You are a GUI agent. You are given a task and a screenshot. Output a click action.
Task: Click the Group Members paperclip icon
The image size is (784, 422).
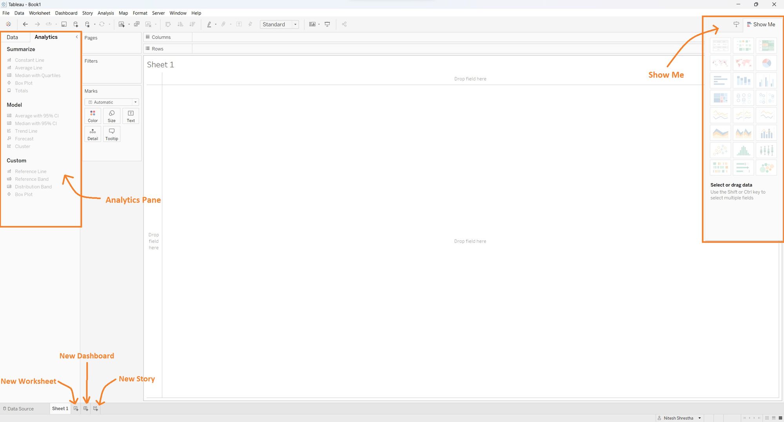(223, 24)
